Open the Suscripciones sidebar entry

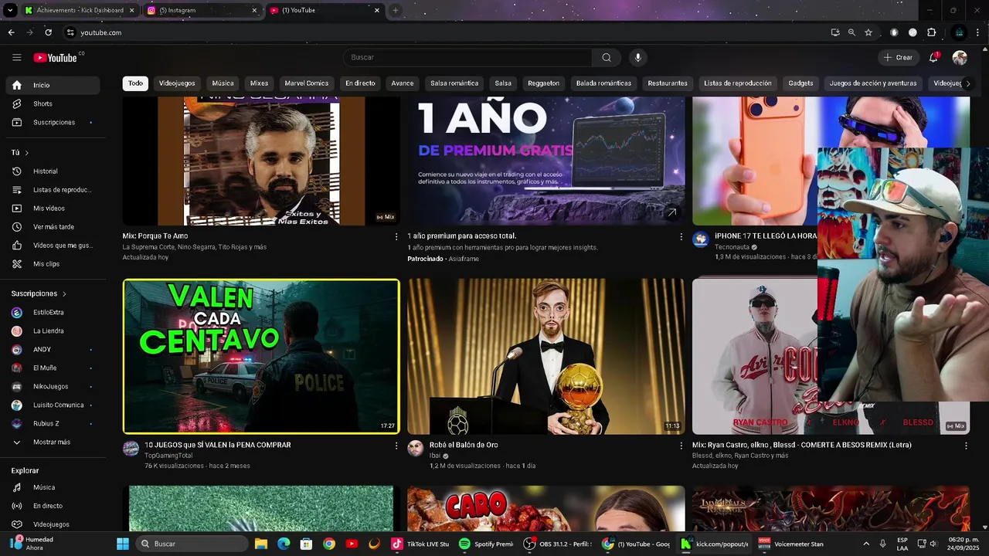tap(53, 122)
